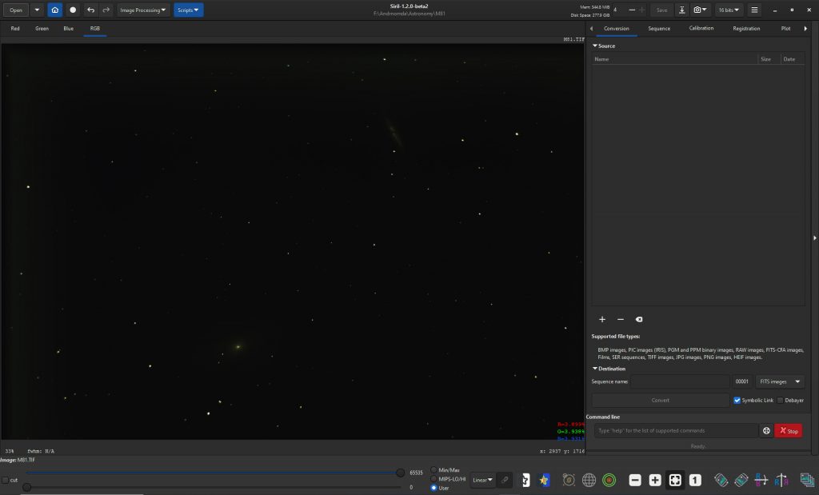Image resolution: width=819 pixels, height=495 pixels.
Task: Enable the Debayer checkbox
Action: pyautogui.click(x=781, y=401)
